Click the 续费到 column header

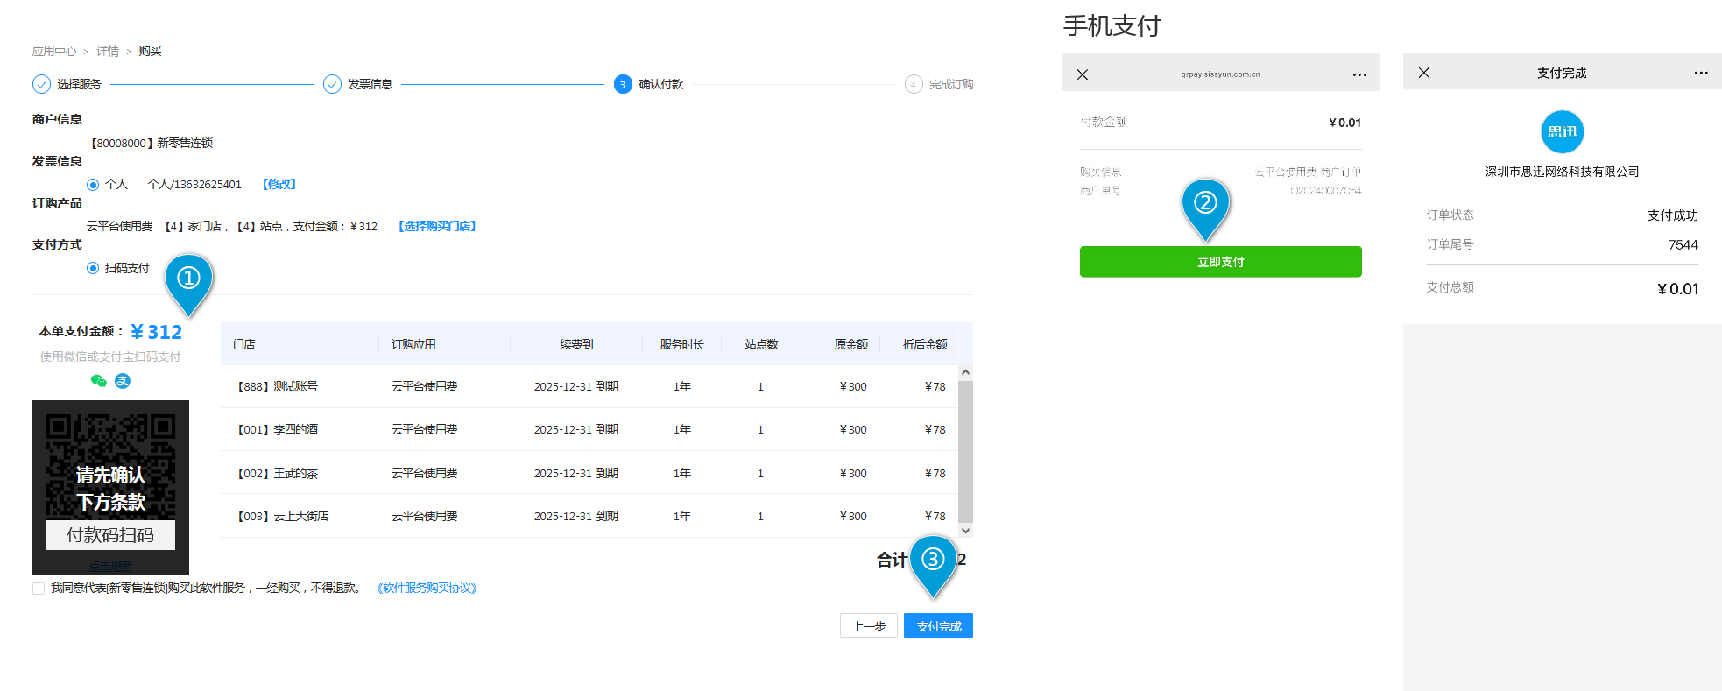point(576,344)
